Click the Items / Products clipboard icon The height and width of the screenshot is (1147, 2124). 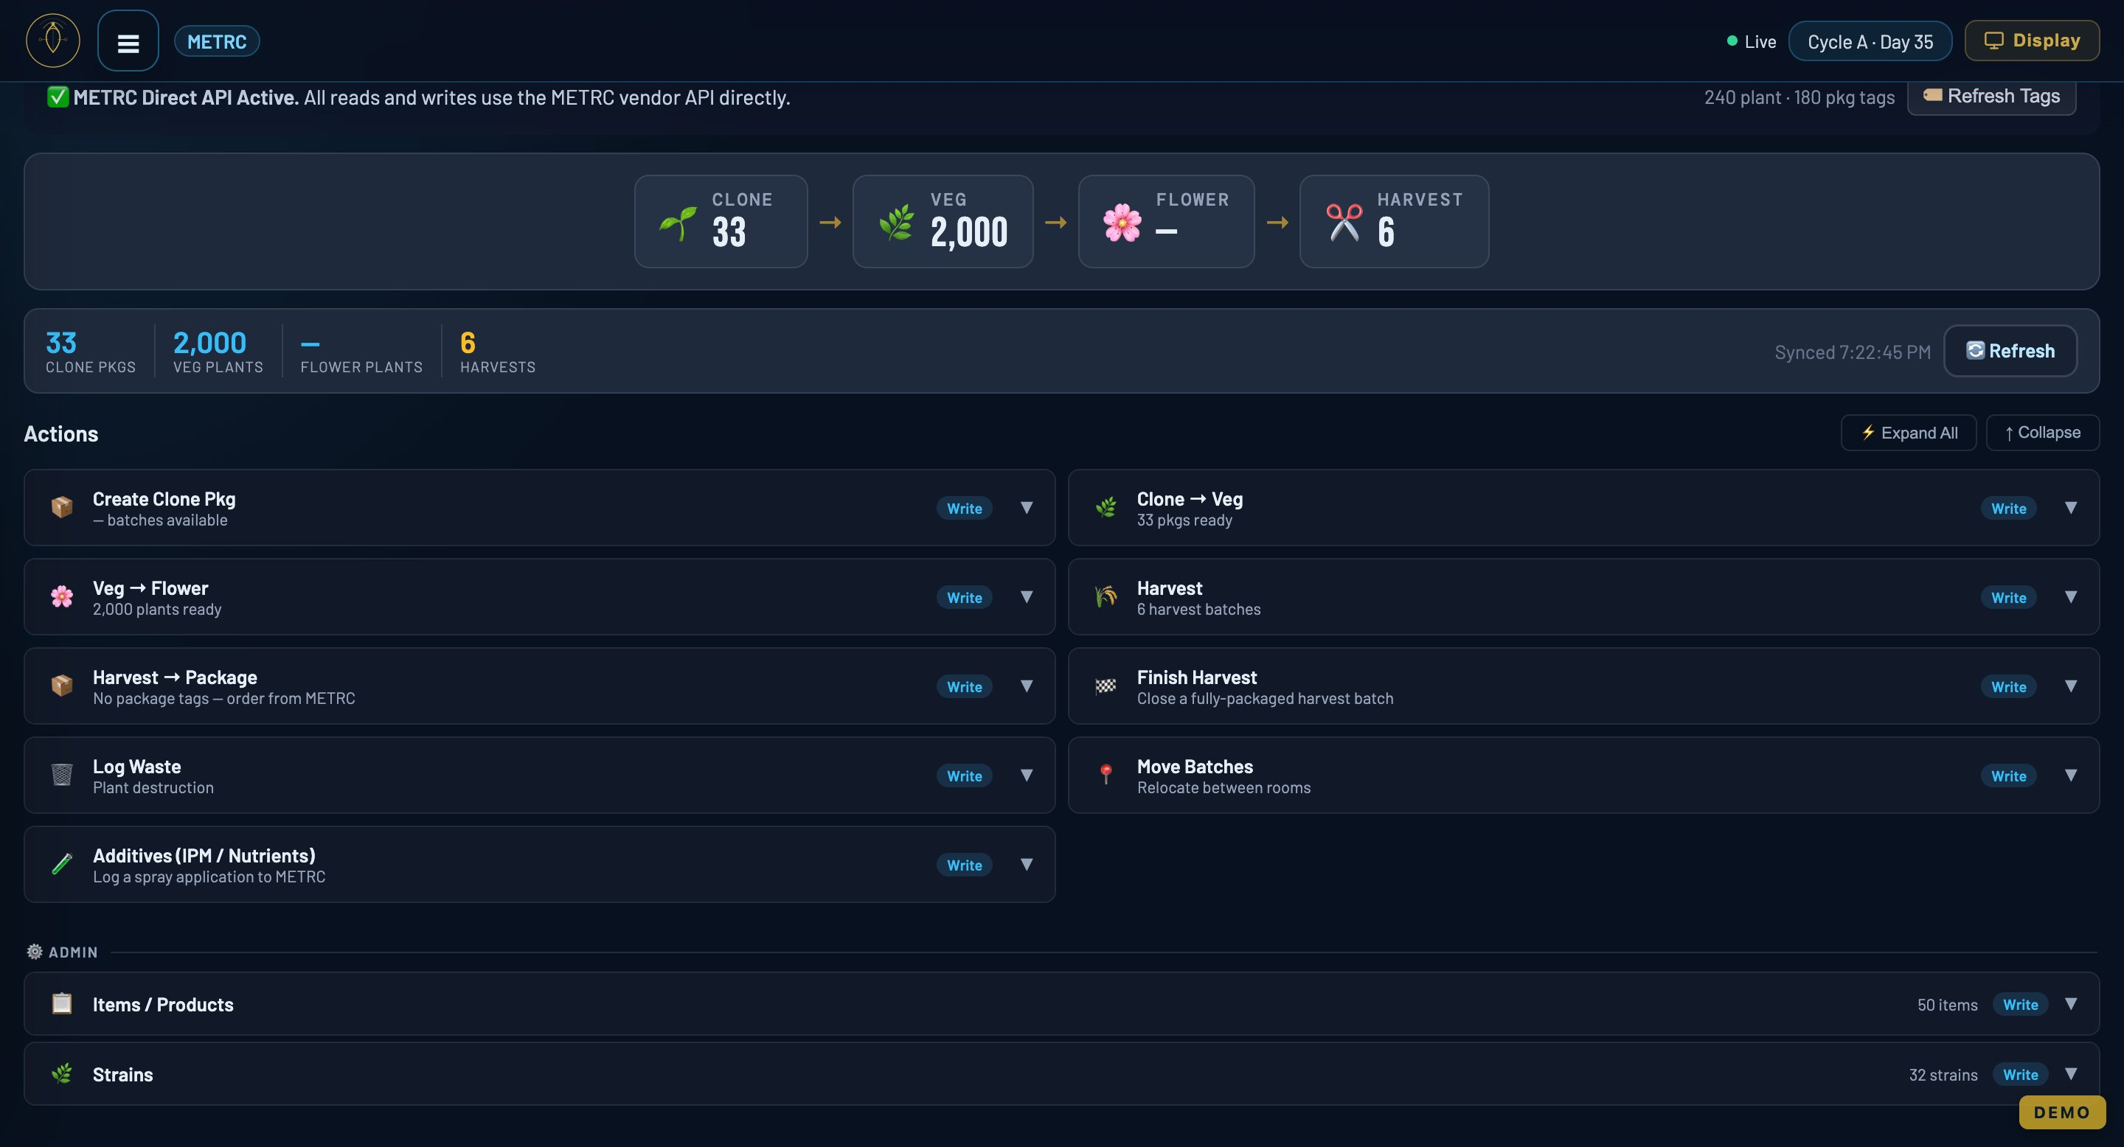(x=62, y=1004)
